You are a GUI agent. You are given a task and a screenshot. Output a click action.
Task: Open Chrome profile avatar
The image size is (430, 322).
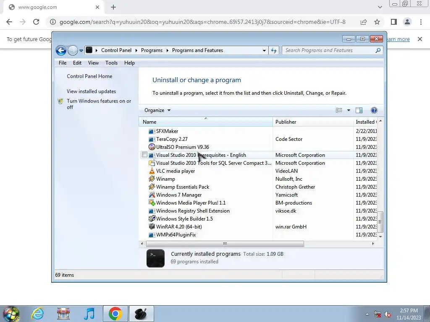point(407,22)
